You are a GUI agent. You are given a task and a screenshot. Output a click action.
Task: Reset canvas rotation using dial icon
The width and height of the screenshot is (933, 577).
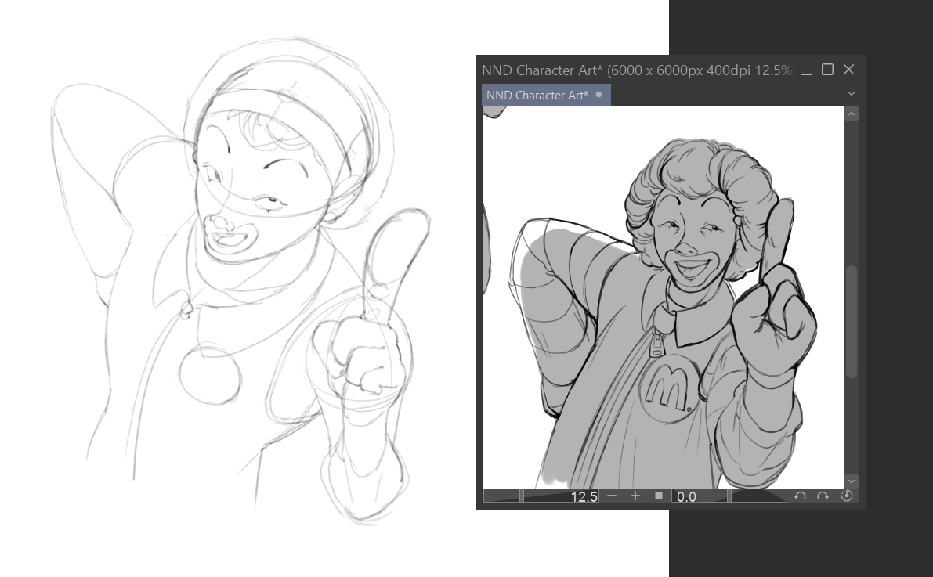[x=846, y=496]
